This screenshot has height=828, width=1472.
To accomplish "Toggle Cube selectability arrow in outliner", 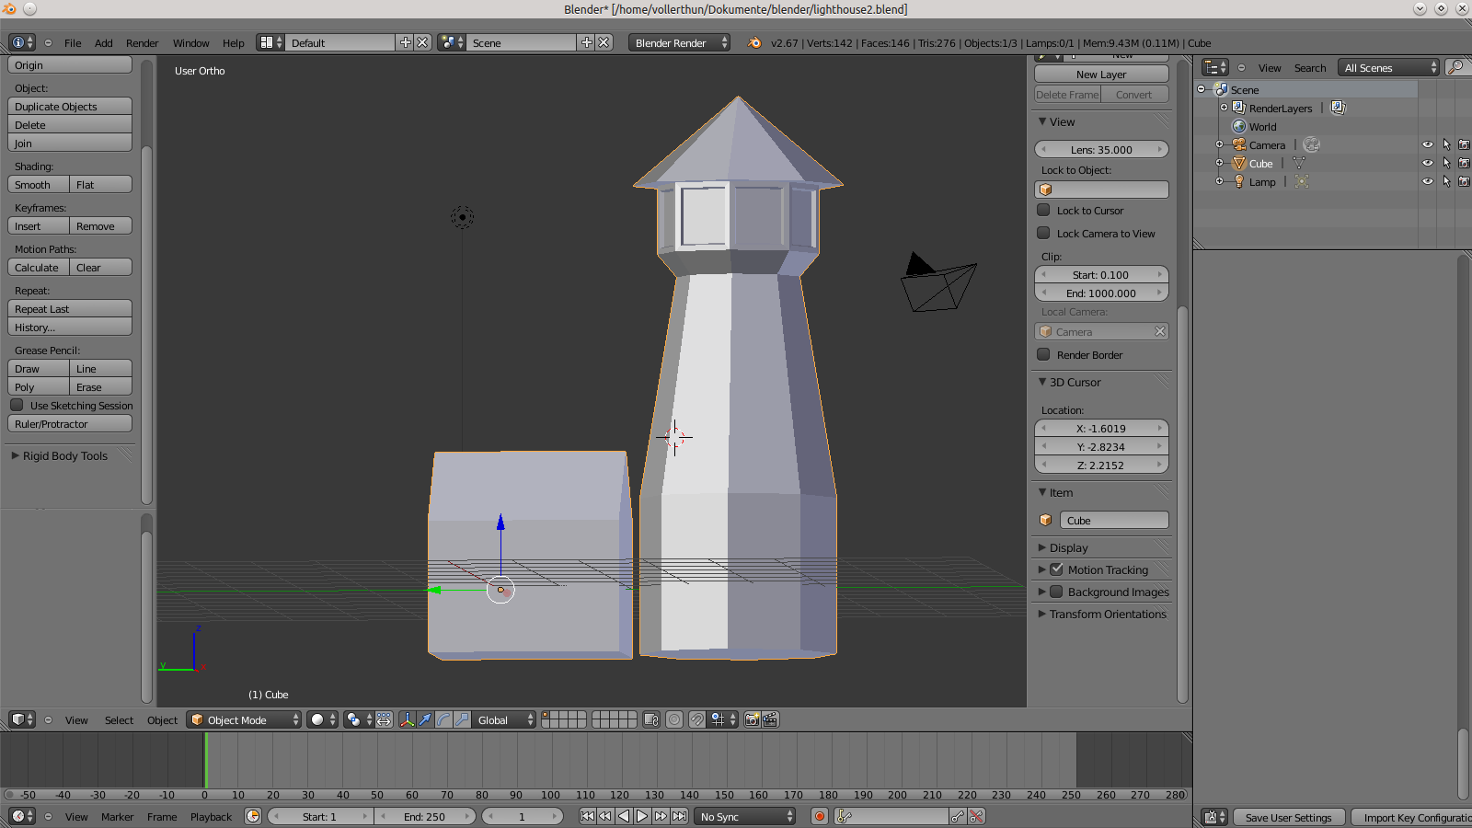I will tap(1446, 163).
